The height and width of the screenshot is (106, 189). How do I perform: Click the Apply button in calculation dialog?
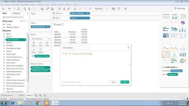point(113,82)
